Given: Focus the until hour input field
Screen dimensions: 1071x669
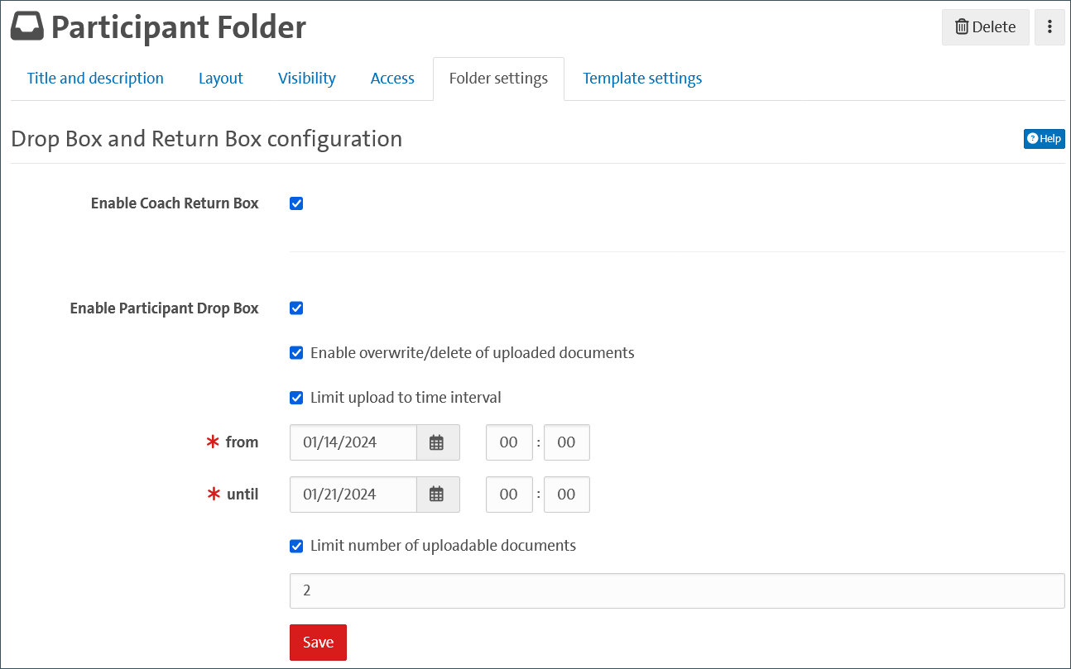Looking at the screenshot, I should click(508, 495).
